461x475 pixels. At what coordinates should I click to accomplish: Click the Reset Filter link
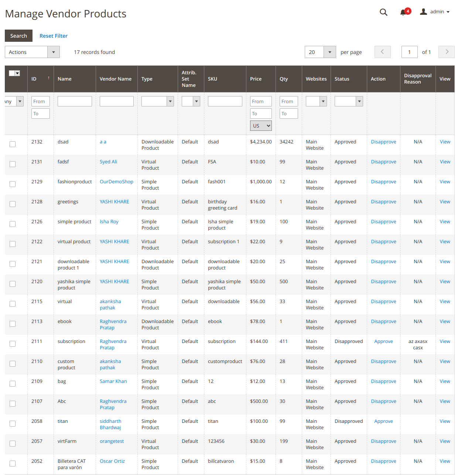pos(54,36)
